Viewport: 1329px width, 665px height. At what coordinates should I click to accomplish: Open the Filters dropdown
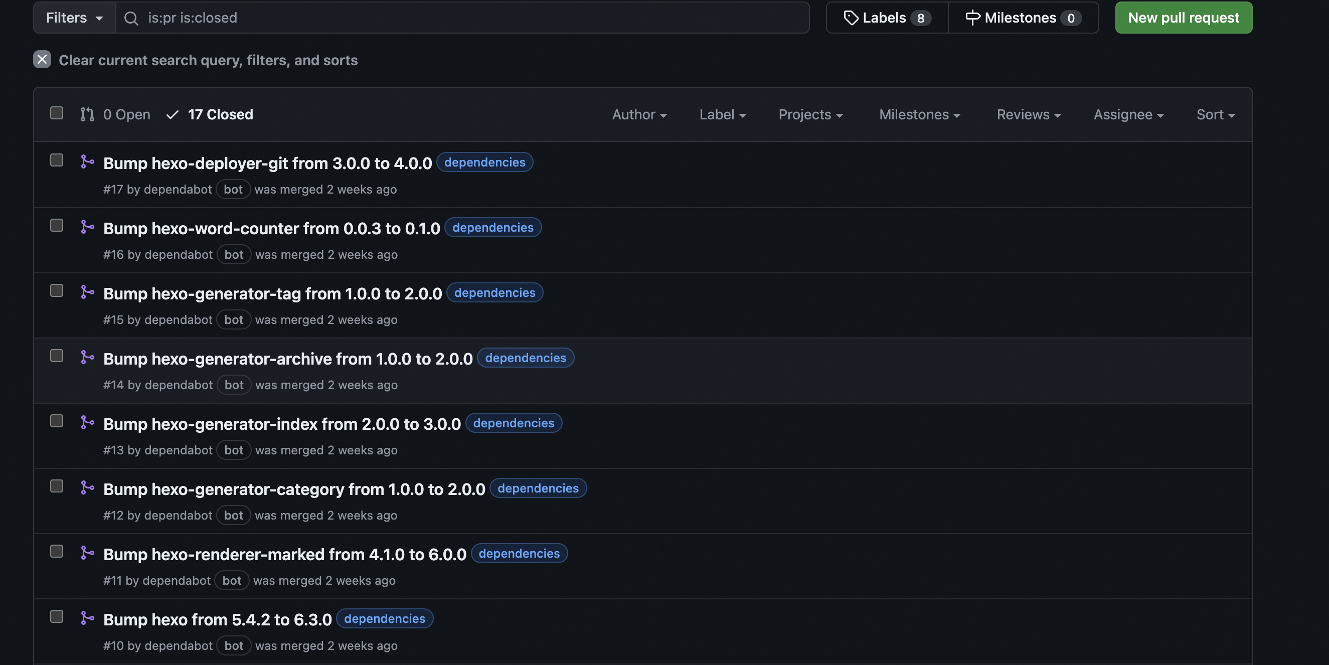tap(75, 18)
